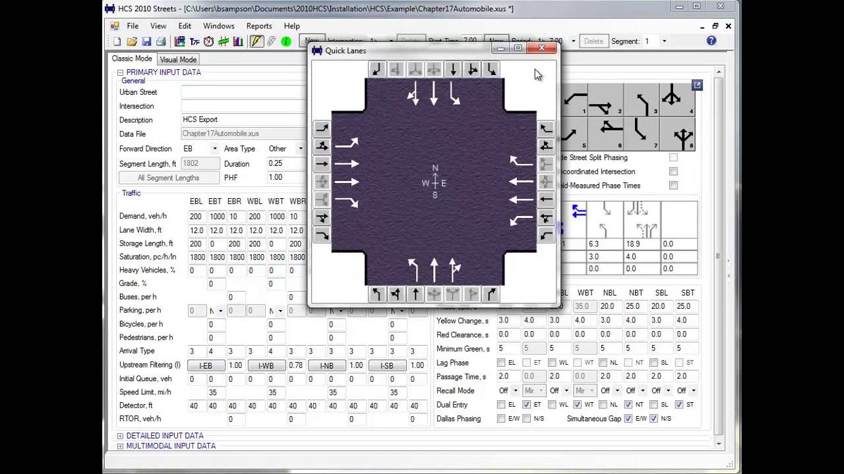Select phase diagram thumbnail number 8

click(677, 134)
